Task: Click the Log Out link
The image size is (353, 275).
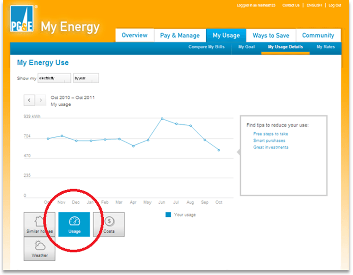Action: pyautogui.click(x=334, y=6)
